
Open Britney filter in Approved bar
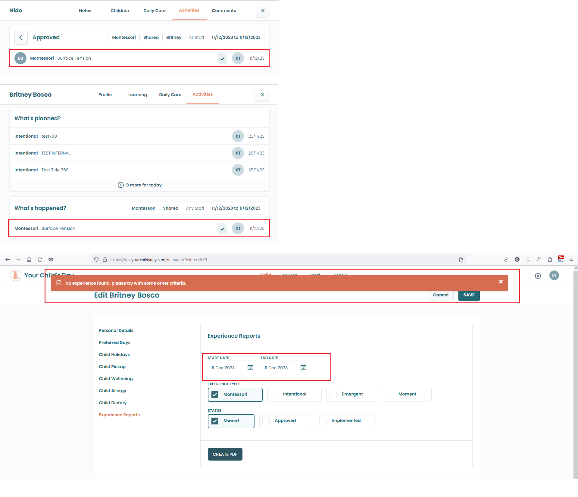[174, 37]
